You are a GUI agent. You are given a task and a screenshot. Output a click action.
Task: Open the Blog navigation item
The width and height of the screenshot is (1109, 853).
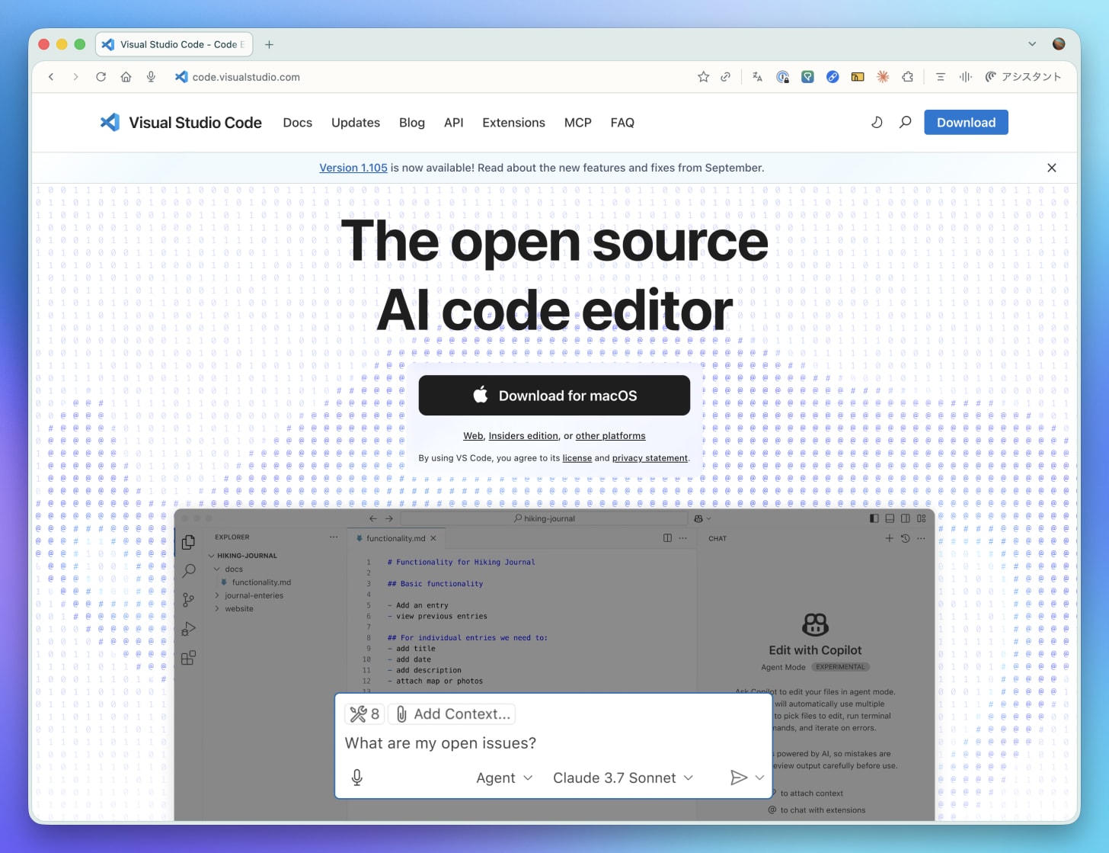click(412, 123)
